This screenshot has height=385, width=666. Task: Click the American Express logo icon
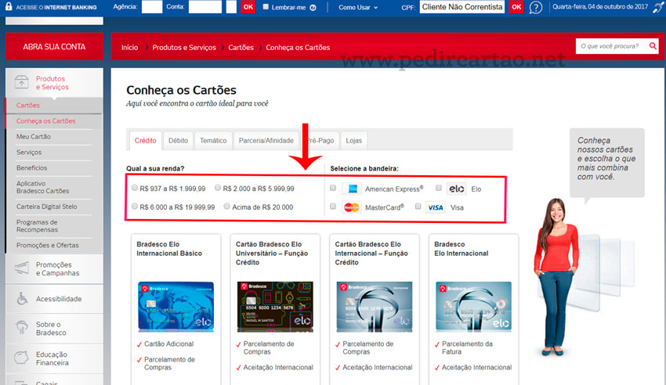352,189
